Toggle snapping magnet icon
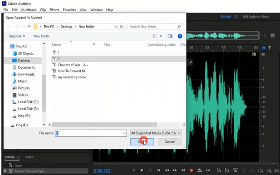 (264, 48)
